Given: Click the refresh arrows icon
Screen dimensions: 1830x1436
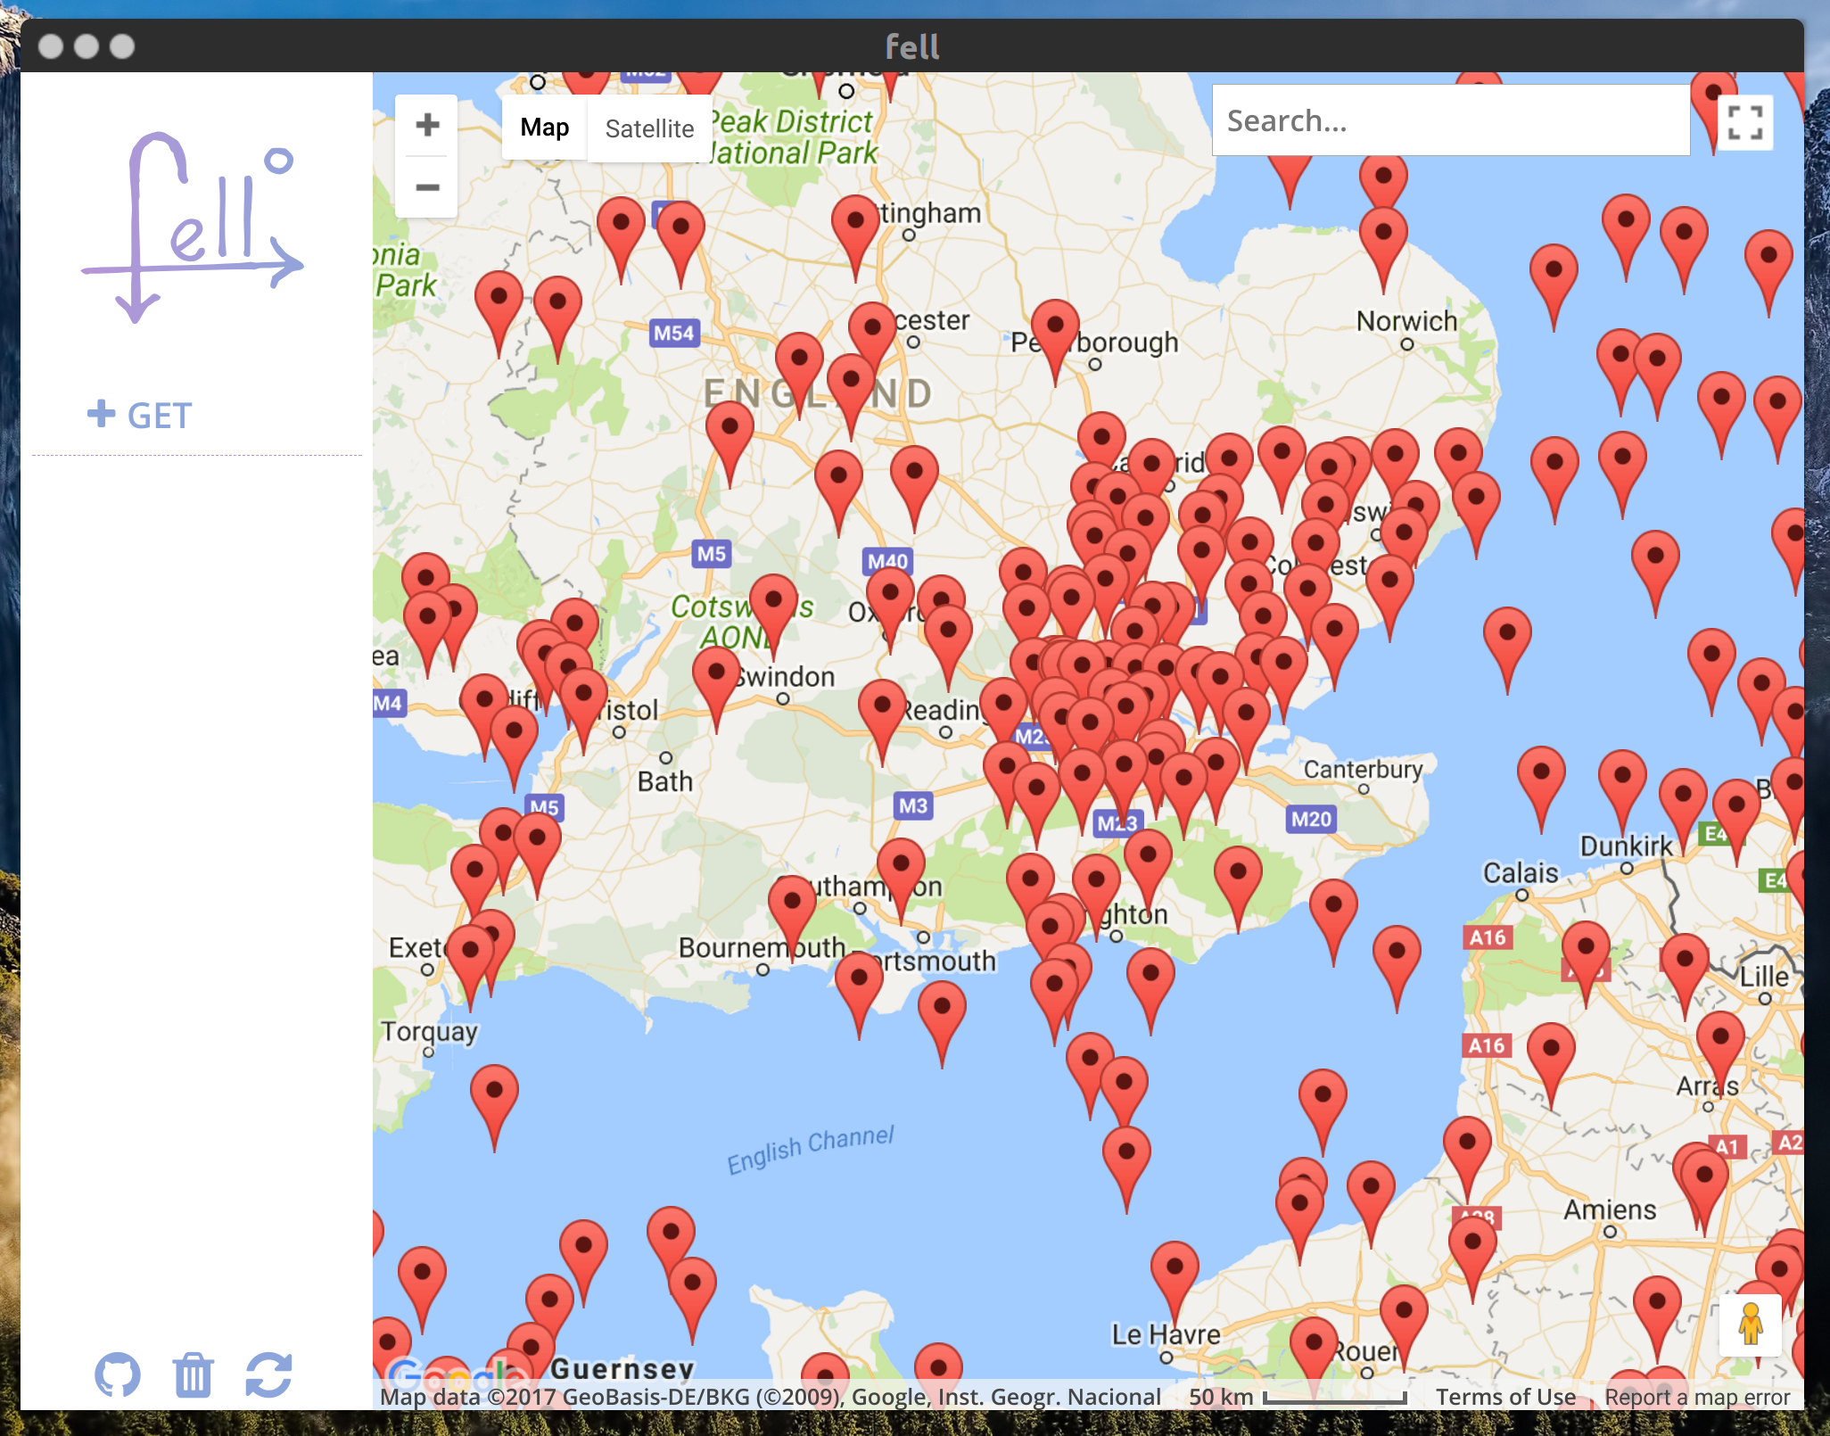Looking at the screenshot, I should point(268,1374).
